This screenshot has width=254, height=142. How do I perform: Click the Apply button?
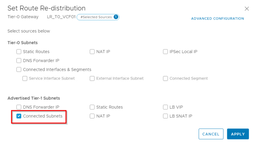tap(238, 134)
